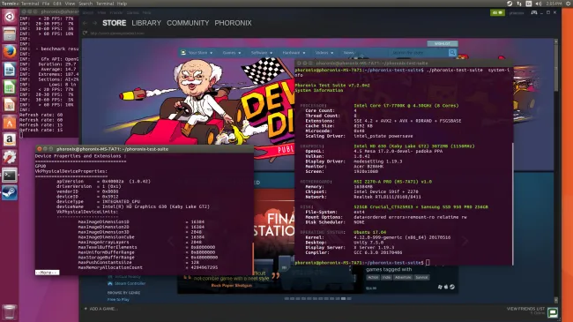The width and height of the screenshot is (573, 322).
Task: Open LibreOffice Impress from the launcher
Action: (x=10, y=105)
